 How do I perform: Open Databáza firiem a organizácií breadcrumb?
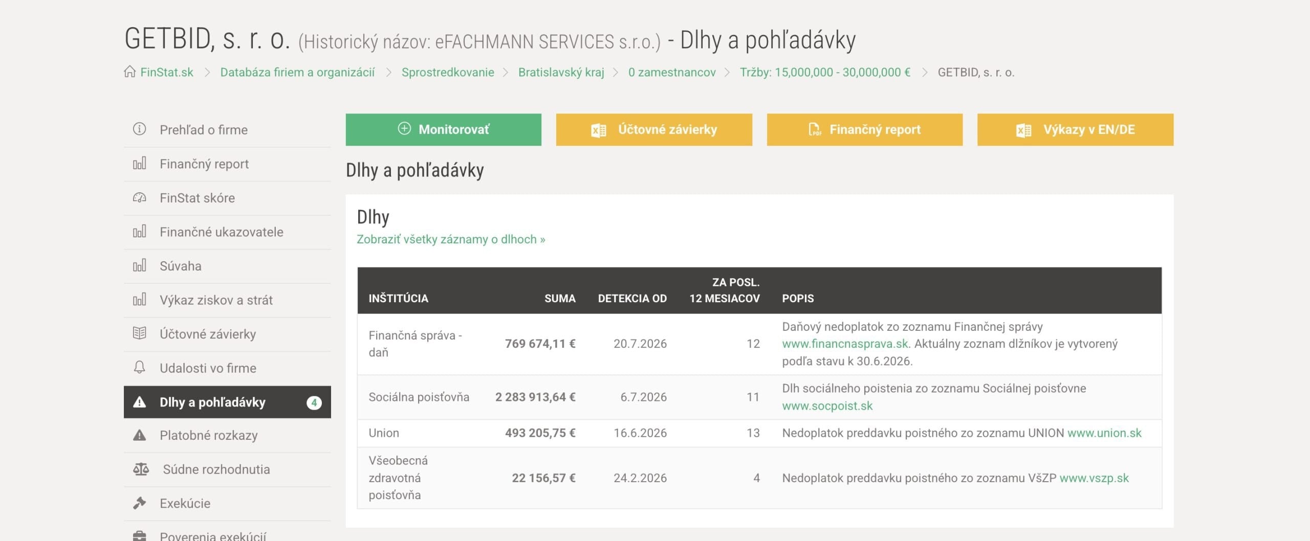[297, 72]
